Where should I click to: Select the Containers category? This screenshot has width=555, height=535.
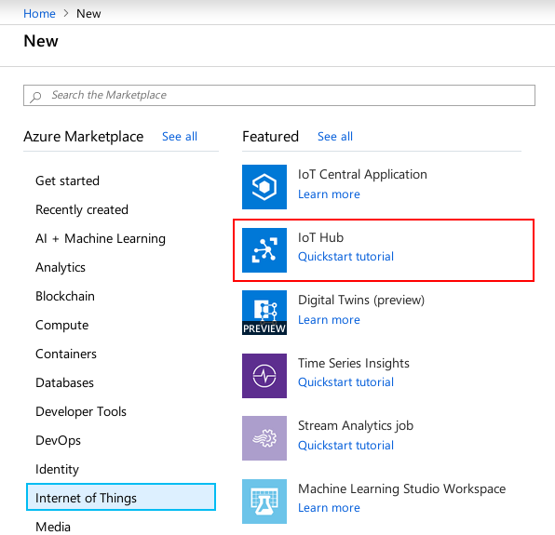coord(66,354)
